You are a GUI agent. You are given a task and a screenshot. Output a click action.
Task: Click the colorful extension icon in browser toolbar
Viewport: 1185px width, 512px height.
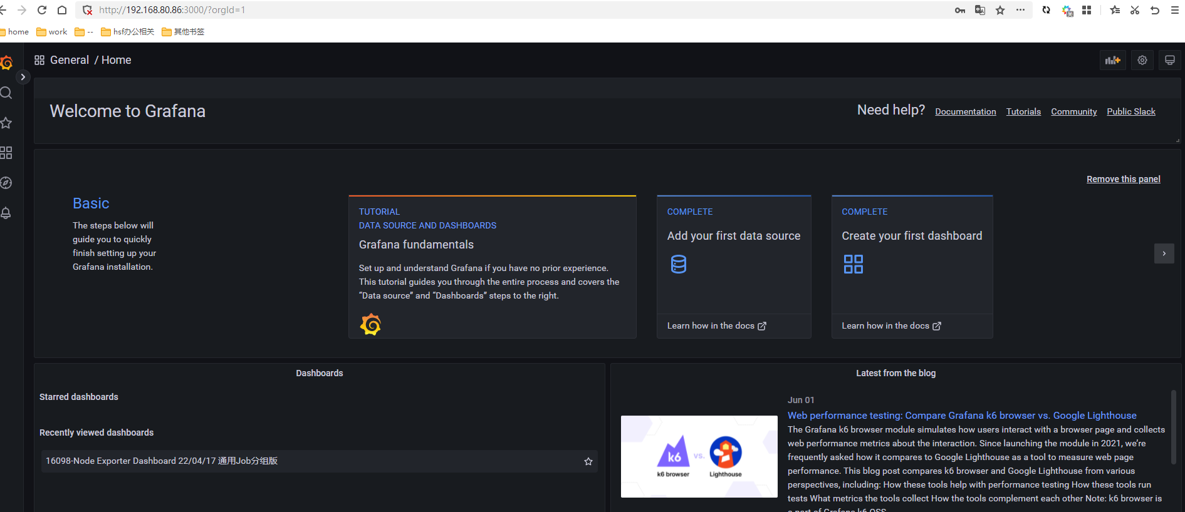[1067, 10]
